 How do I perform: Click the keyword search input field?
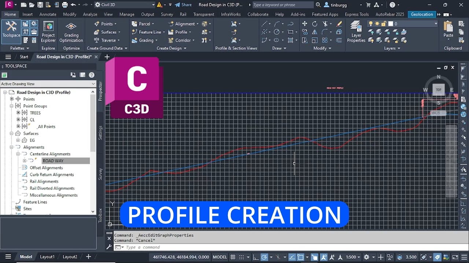(x=283, y=5)
